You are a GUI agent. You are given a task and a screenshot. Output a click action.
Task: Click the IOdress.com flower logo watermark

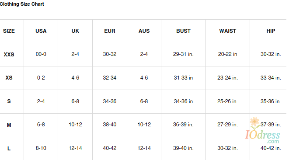point(262,130)
